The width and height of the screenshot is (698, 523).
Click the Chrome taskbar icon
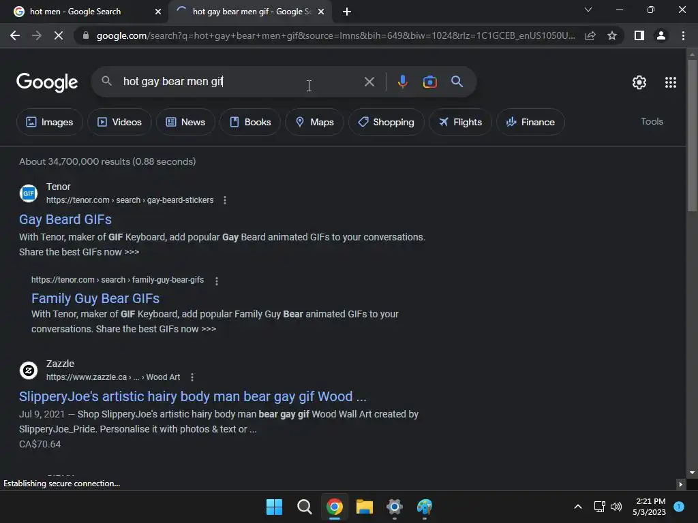pyautogui.click(x=335, y=507)
